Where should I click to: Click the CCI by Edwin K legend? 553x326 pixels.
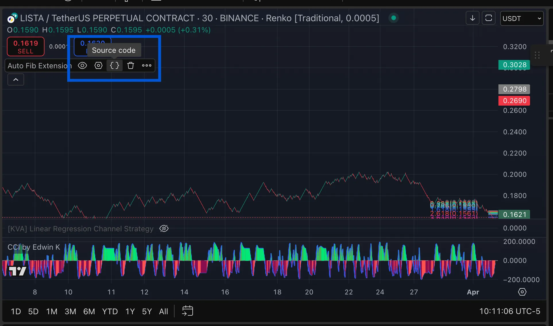point(34,247)
